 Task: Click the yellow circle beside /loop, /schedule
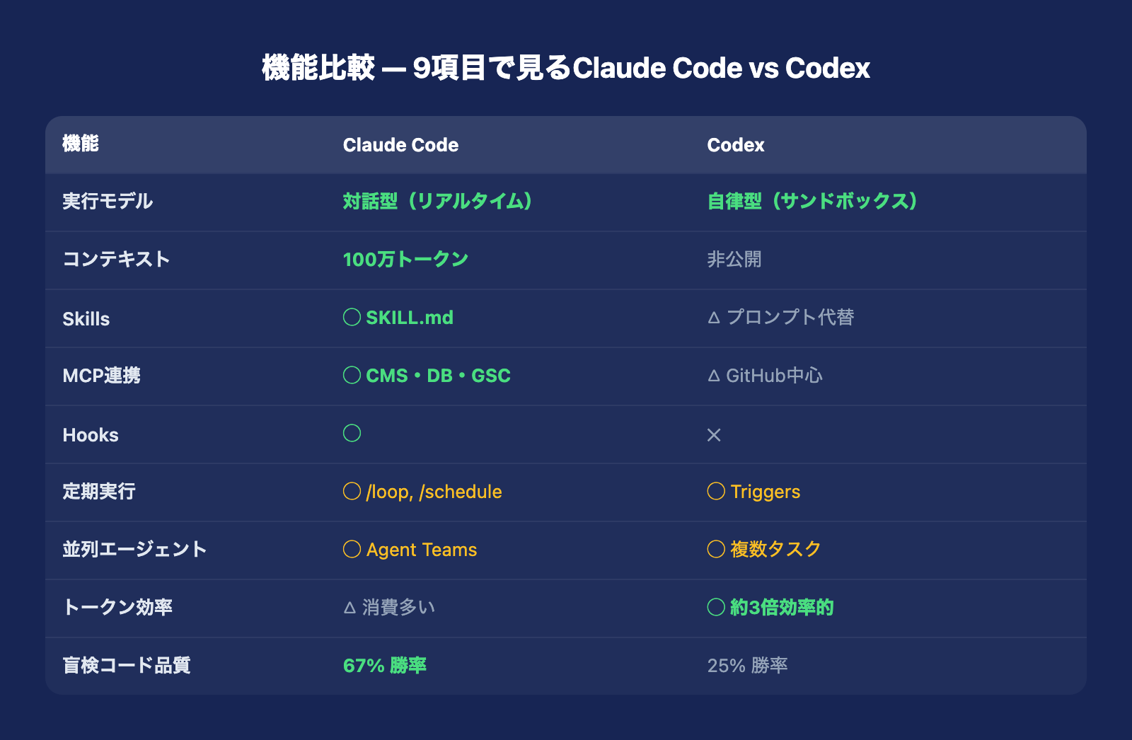coord(352,491)
